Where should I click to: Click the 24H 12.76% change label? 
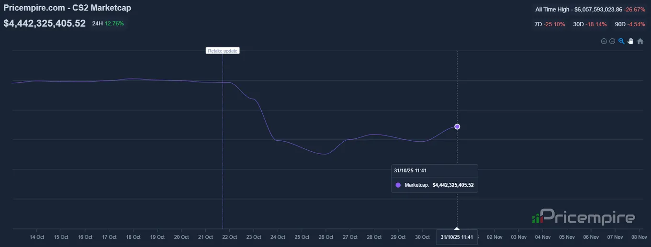tap(108, 23)
